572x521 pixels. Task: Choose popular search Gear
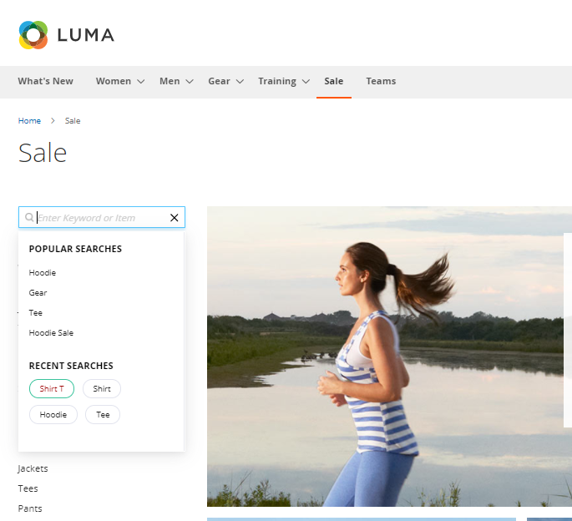pyautogui.click(x=38, y=293)
